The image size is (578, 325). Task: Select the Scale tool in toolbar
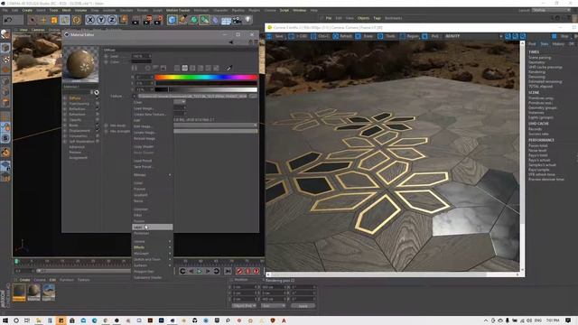(54, 20)
